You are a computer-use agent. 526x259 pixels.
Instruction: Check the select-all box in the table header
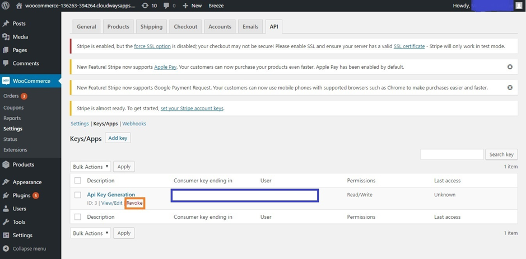coord(78,181)
